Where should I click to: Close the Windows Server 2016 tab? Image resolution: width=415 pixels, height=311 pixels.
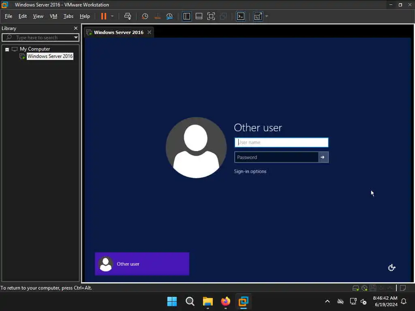149,32
